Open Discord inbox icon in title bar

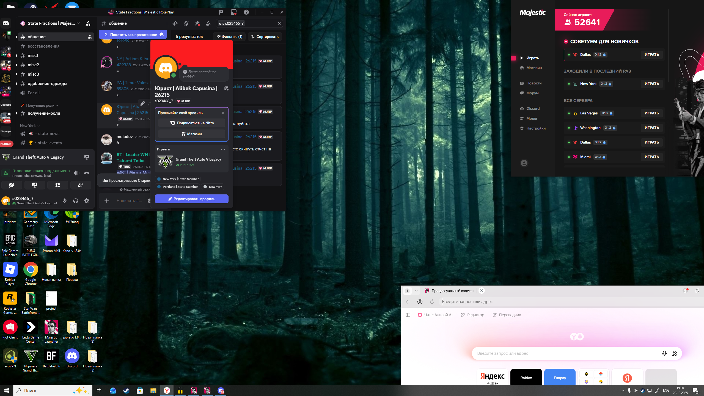click(x=233, y=12)
